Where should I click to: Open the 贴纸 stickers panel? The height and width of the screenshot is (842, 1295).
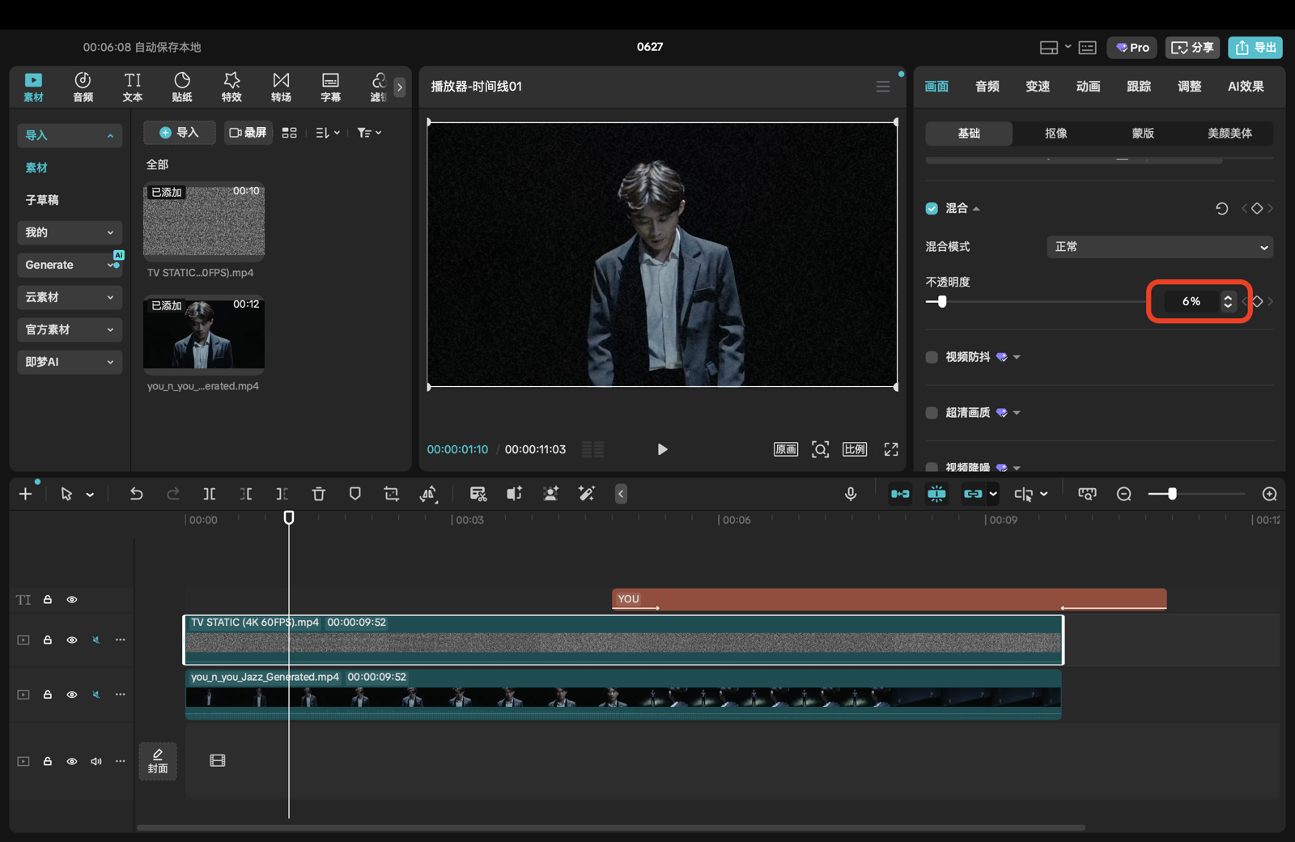(182, 87)
